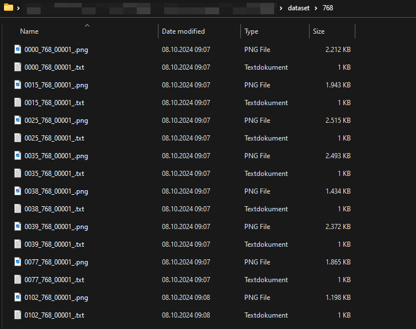This screenshot has width=416, height=329.
Task: Sort by the Date modified column
Action: tap(183, 31)
